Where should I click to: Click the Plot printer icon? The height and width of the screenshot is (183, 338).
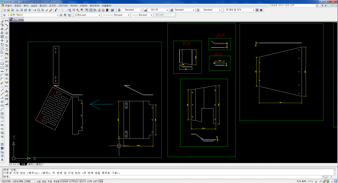pyautogui.click(x=18, y=10)
